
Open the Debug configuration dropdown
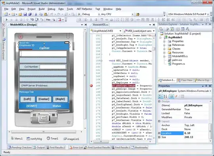(x=99, y=14)
